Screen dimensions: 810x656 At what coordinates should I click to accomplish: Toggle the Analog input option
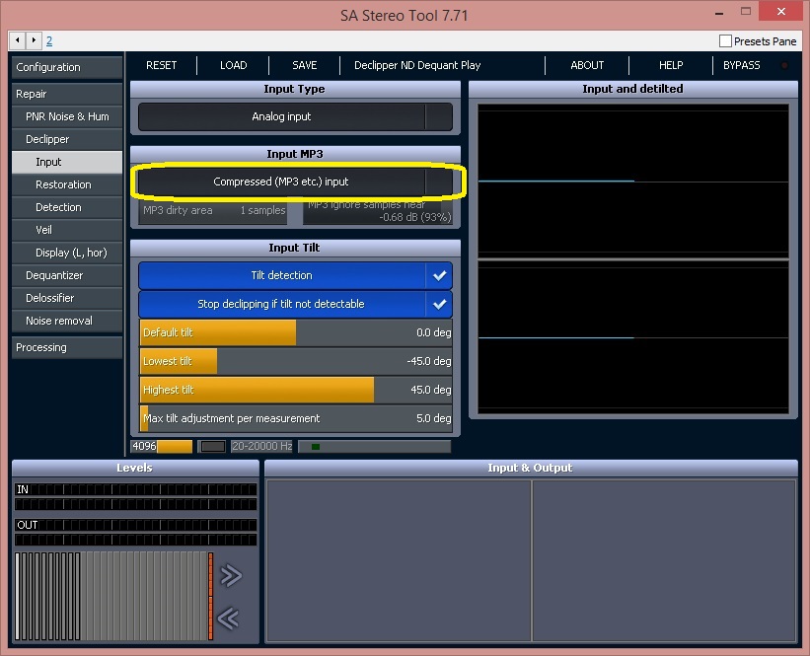295,116
